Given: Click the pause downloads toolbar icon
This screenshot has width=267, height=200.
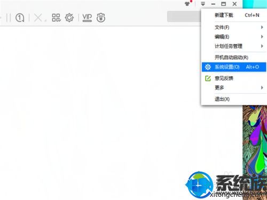Looking at the screenshot, I should (x=9, y=18).
